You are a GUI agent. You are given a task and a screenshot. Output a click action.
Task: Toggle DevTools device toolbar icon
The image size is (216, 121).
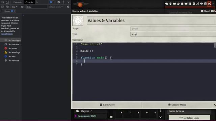pyautogui.click(x=7, y=2)
